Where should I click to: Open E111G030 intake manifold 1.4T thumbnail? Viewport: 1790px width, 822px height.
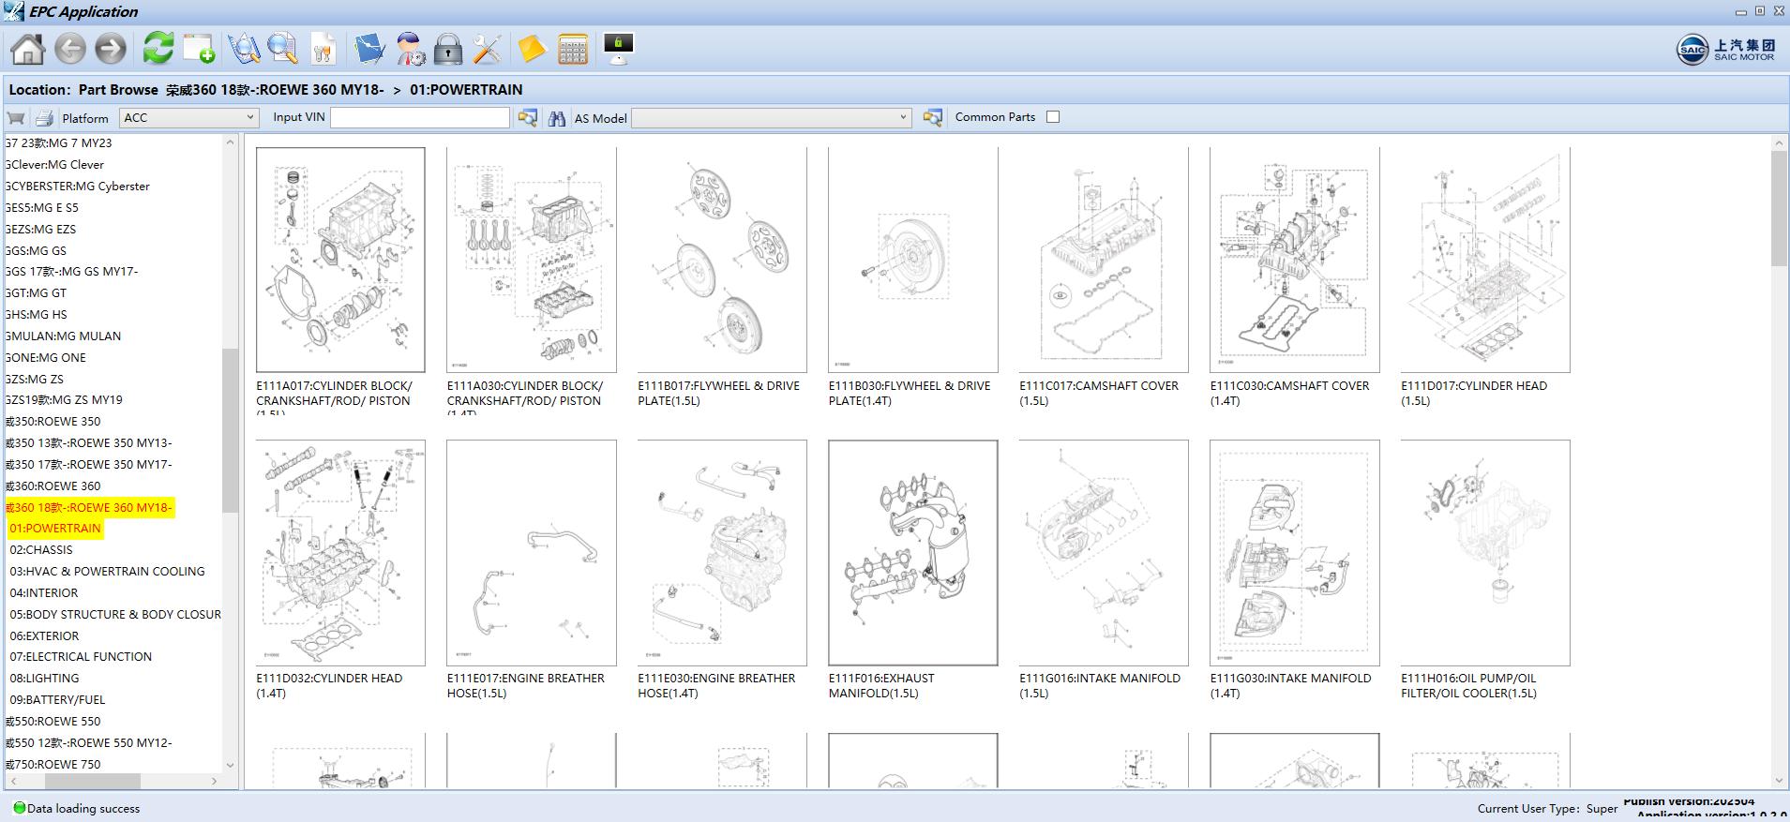(1295, 553)
